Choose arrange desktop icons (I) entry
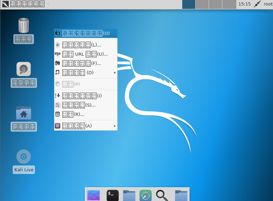Screen dimensions: 273x201 point(86,96)
